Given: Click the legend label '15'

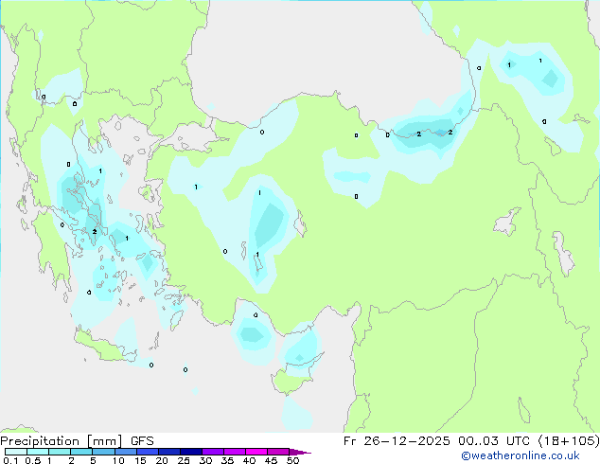Looking at the screenshot, I should (x=140, y=460).
